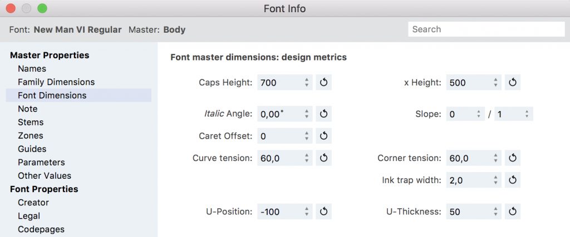Reset the x Height value
This screenshot has height=237, width=570.
click(x=513, y=83)
